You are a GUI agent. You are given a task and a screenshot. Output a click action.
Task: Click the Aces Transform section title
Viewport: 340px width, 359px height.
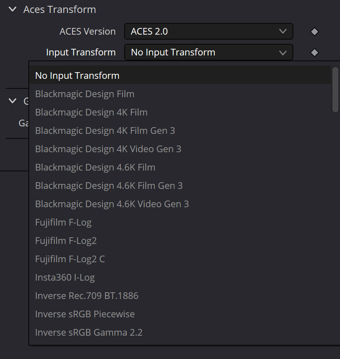pos(60,10)
